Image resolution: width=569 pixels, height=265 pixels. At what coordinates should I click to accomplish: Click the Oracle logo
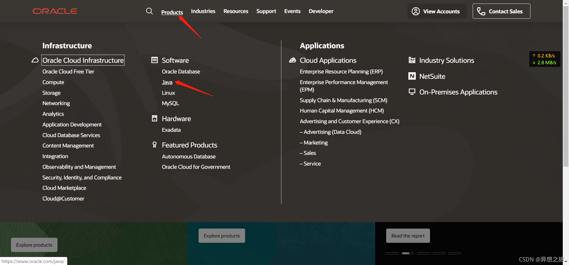pyautogui.click(x=55, y=11)
